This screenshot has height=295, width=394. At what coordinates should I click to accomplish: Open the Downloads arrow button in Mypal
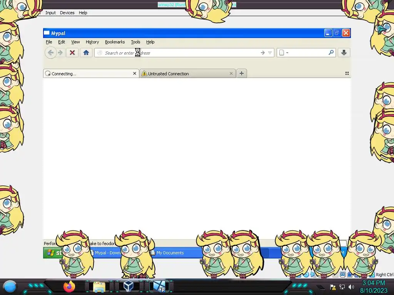(x=344, y=53)
